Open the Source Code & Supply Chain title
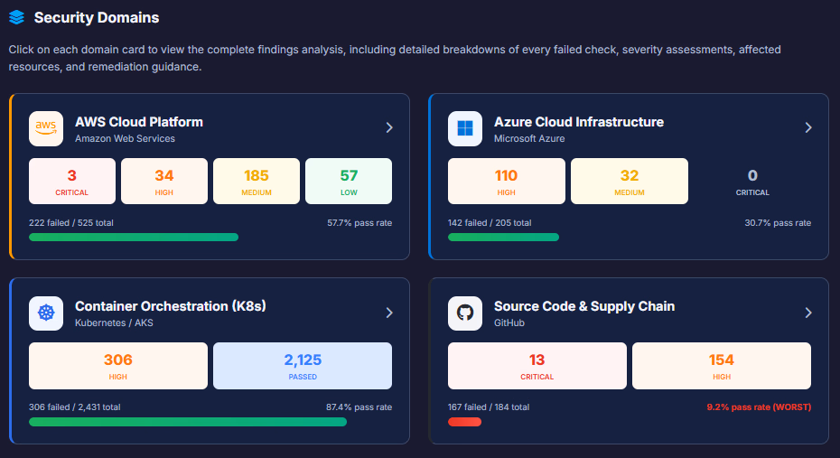Screen dimensions: 840x458 tap(583, 306)
